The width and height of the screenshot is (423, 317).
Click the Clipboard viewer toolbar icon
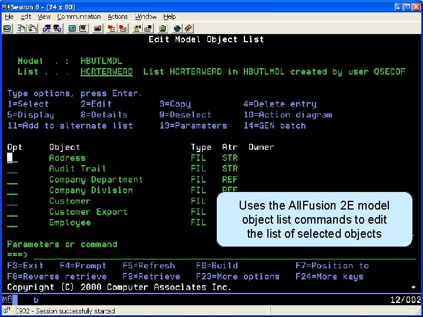[x=162, y=28]
